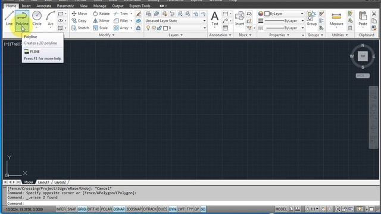Turn off DYN dynamic input
Viewport: 381px width, 214px height.
coord(172,209)
